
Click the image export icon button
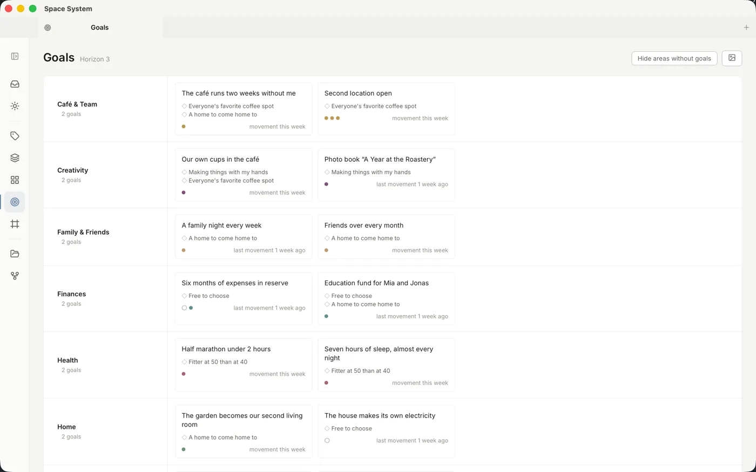point(732,58)
